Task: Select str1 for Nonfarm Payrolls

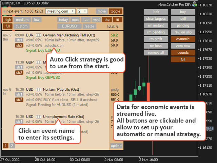Action: click(19, 94)
